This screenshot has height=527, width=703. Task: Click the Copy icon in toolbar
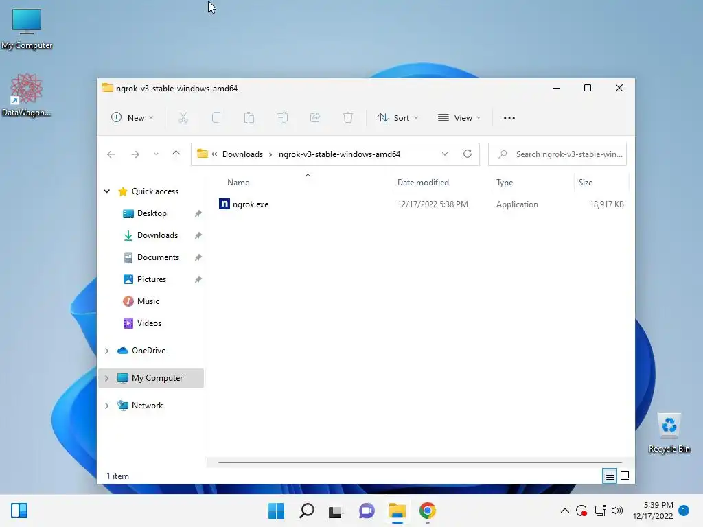(x=216, y=118)
